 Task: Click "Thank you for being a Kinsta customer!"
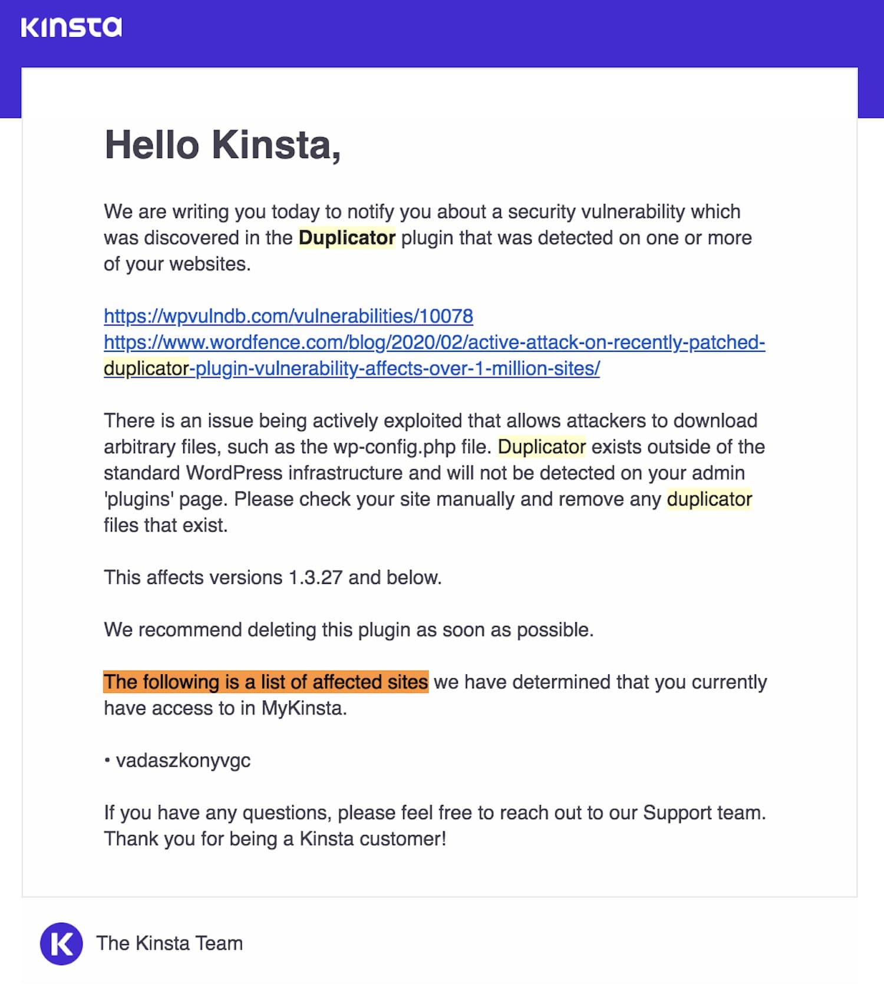pos(275,839)
